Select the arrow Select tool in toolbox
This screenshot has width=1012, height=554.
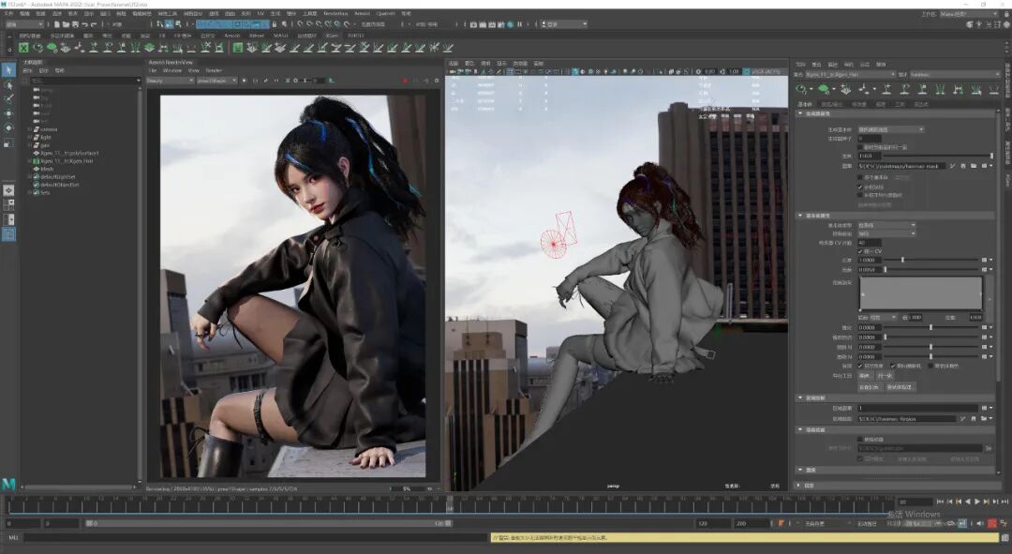click(8, 69)
